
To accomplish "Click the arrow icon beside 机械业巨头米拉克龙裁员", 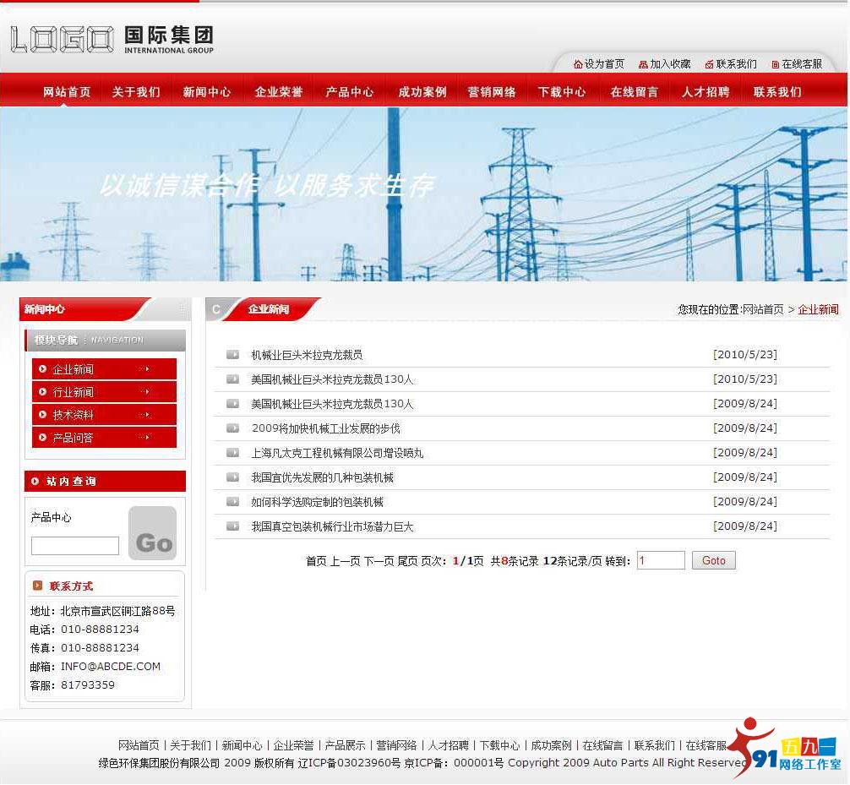I will (232, 355).
